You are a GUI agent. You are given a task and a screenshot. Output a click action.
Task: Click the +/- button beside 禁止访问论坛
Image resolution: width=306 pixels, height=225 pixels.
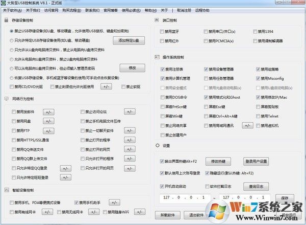click(x=130, y=111)
